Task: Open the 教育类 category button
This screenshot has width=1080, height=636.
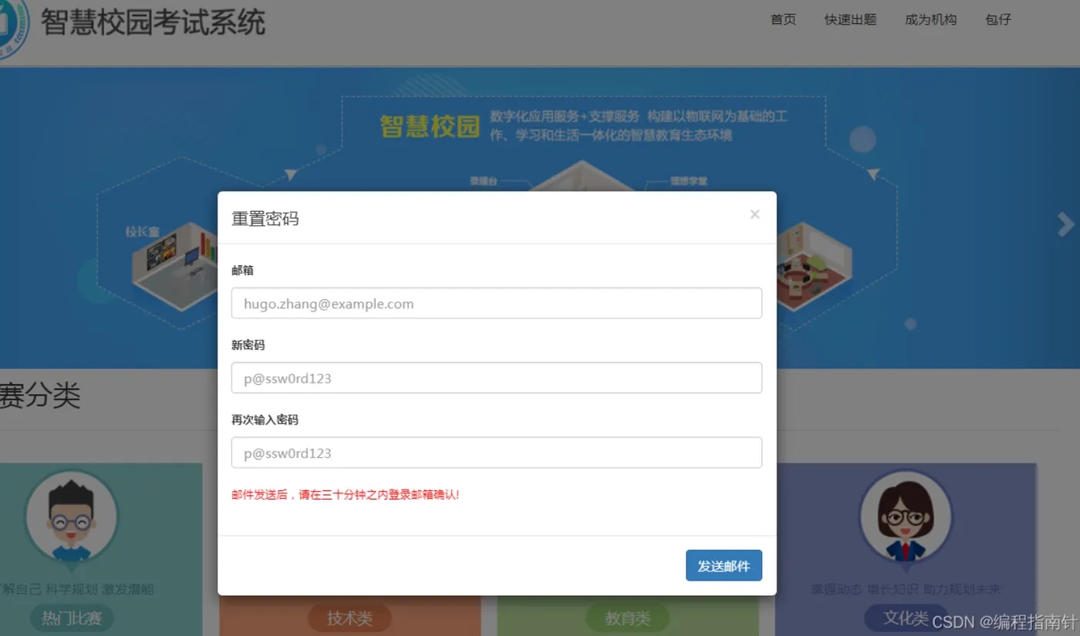Action: click(x=628, y=618)
